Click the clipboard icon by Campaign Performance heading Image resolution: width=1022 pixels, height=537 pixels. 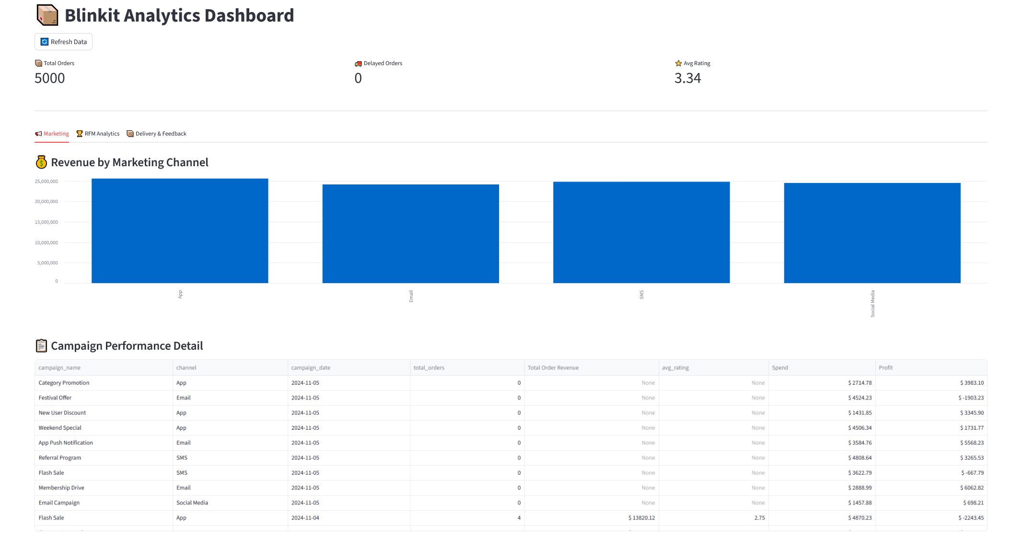point(41,346)
